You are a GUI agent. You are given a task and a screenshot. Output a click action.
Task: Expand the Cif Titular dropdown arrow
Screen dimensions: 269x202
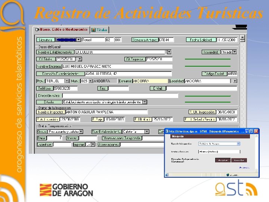[x=80, y=59]
